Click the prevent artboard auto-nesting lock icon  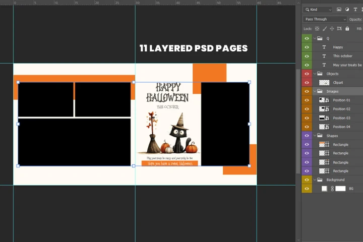pyautogui.click(x=340, y=29)
